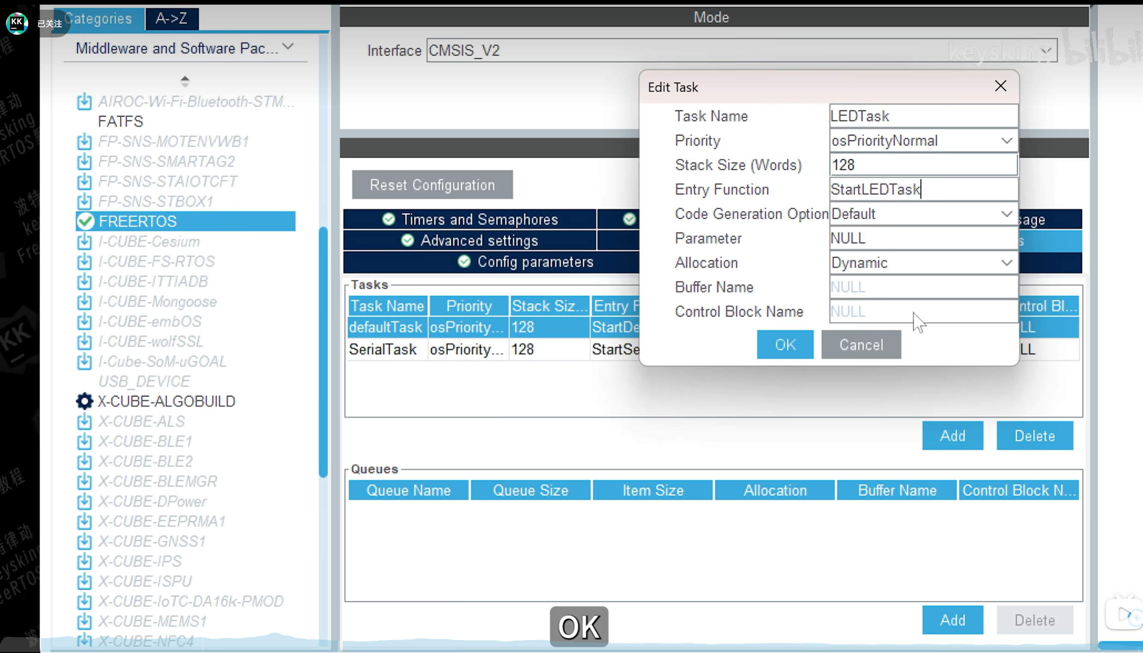Switch to the A->Z tab

(171, 18)
